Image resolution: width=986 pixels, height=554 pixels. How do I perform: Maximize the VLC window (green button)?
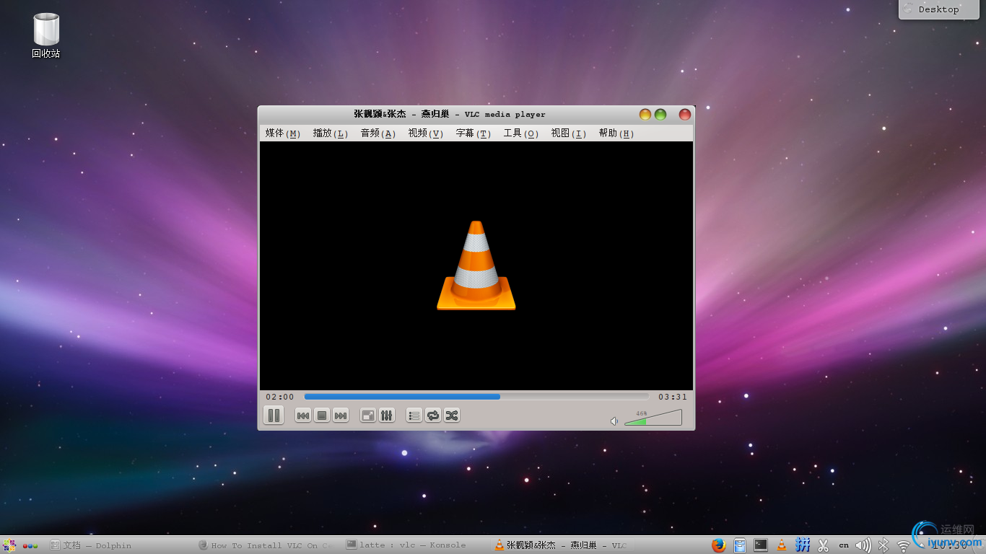click(660, 114)
